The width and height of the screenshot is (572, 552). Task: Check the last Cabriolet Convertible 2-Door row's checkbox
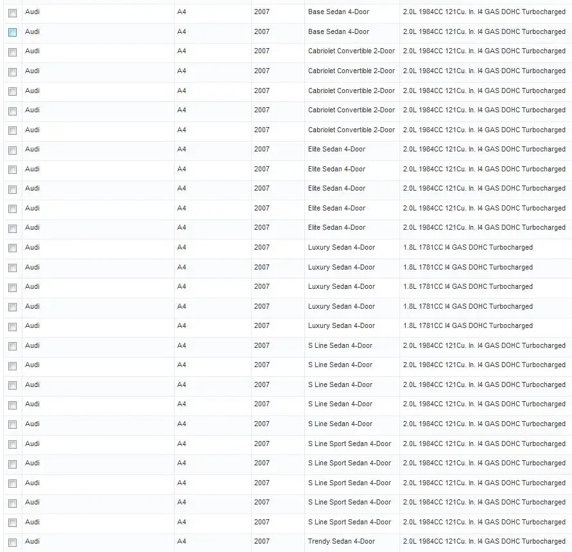coord(12,130)
